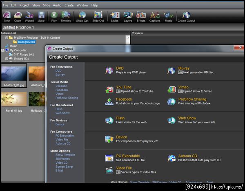245x191 pixels.
Task: Open the Slide menu
Action: coord(47,5)
